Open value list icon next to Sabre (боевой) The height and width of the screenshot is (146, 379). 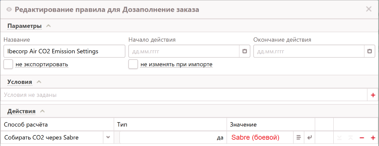298,138
